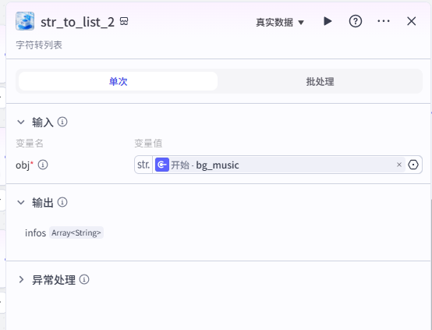Click the info icon next to 输出
This screenshot has height=330, width=432.
62,202
